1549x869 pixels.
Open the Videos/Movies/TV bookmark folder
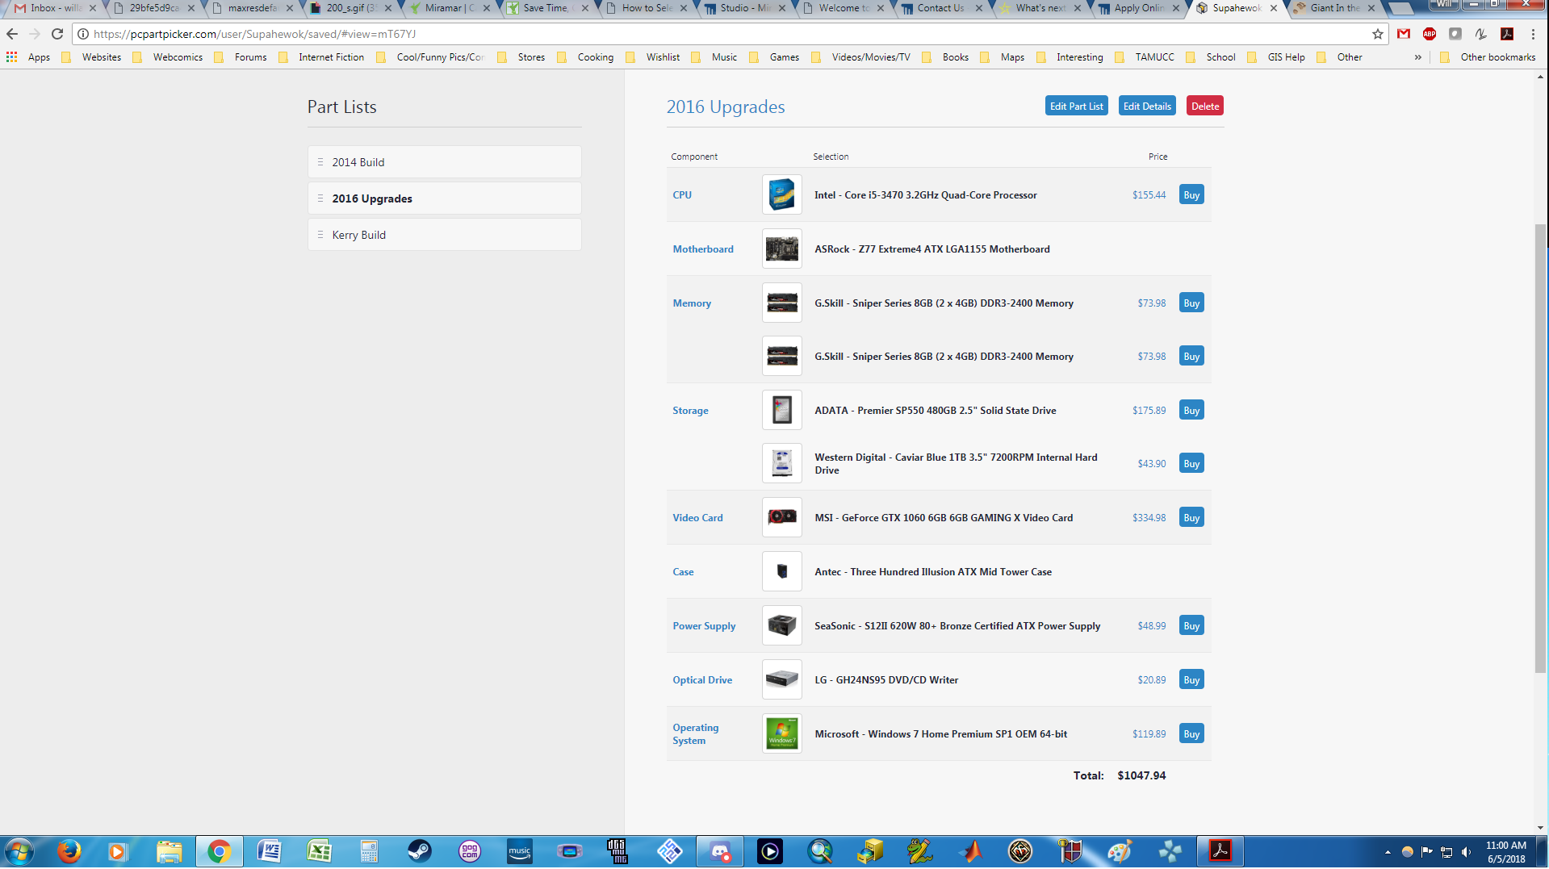861,57
